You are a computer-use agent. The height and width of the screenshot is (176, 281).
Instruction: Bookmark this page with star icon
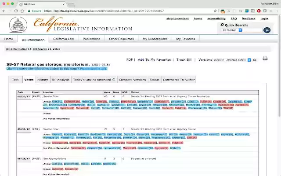(x=215, y=11)
